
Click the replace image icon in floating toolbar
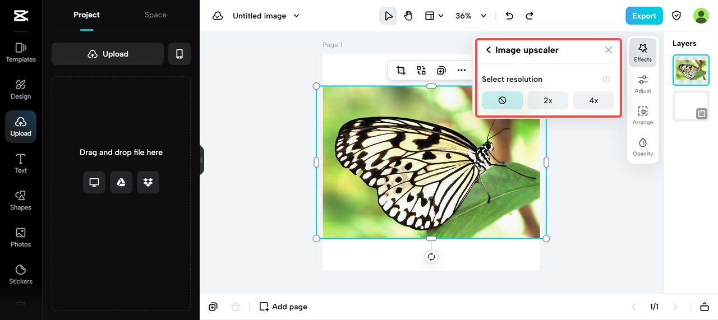[x=421, y=70]
